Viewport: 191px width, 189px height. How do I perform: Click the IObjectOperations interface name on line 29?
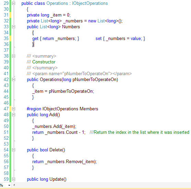90,3
